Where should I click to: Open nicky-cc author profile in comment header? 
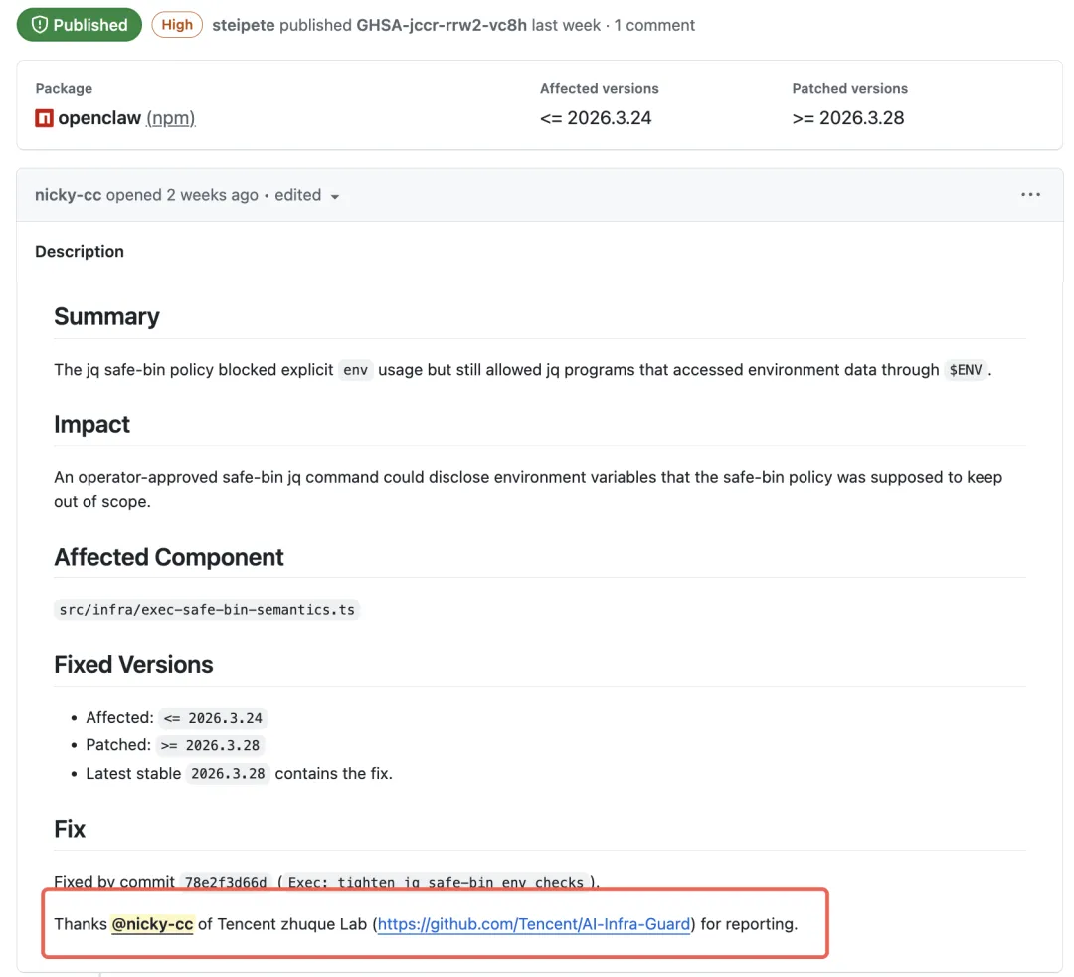(68, 195)
